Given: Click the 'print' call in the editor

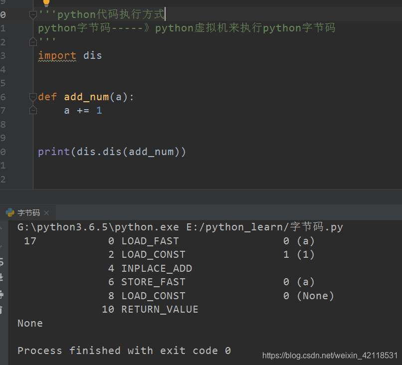Looking at the screenshot, I should click(54, 152).
